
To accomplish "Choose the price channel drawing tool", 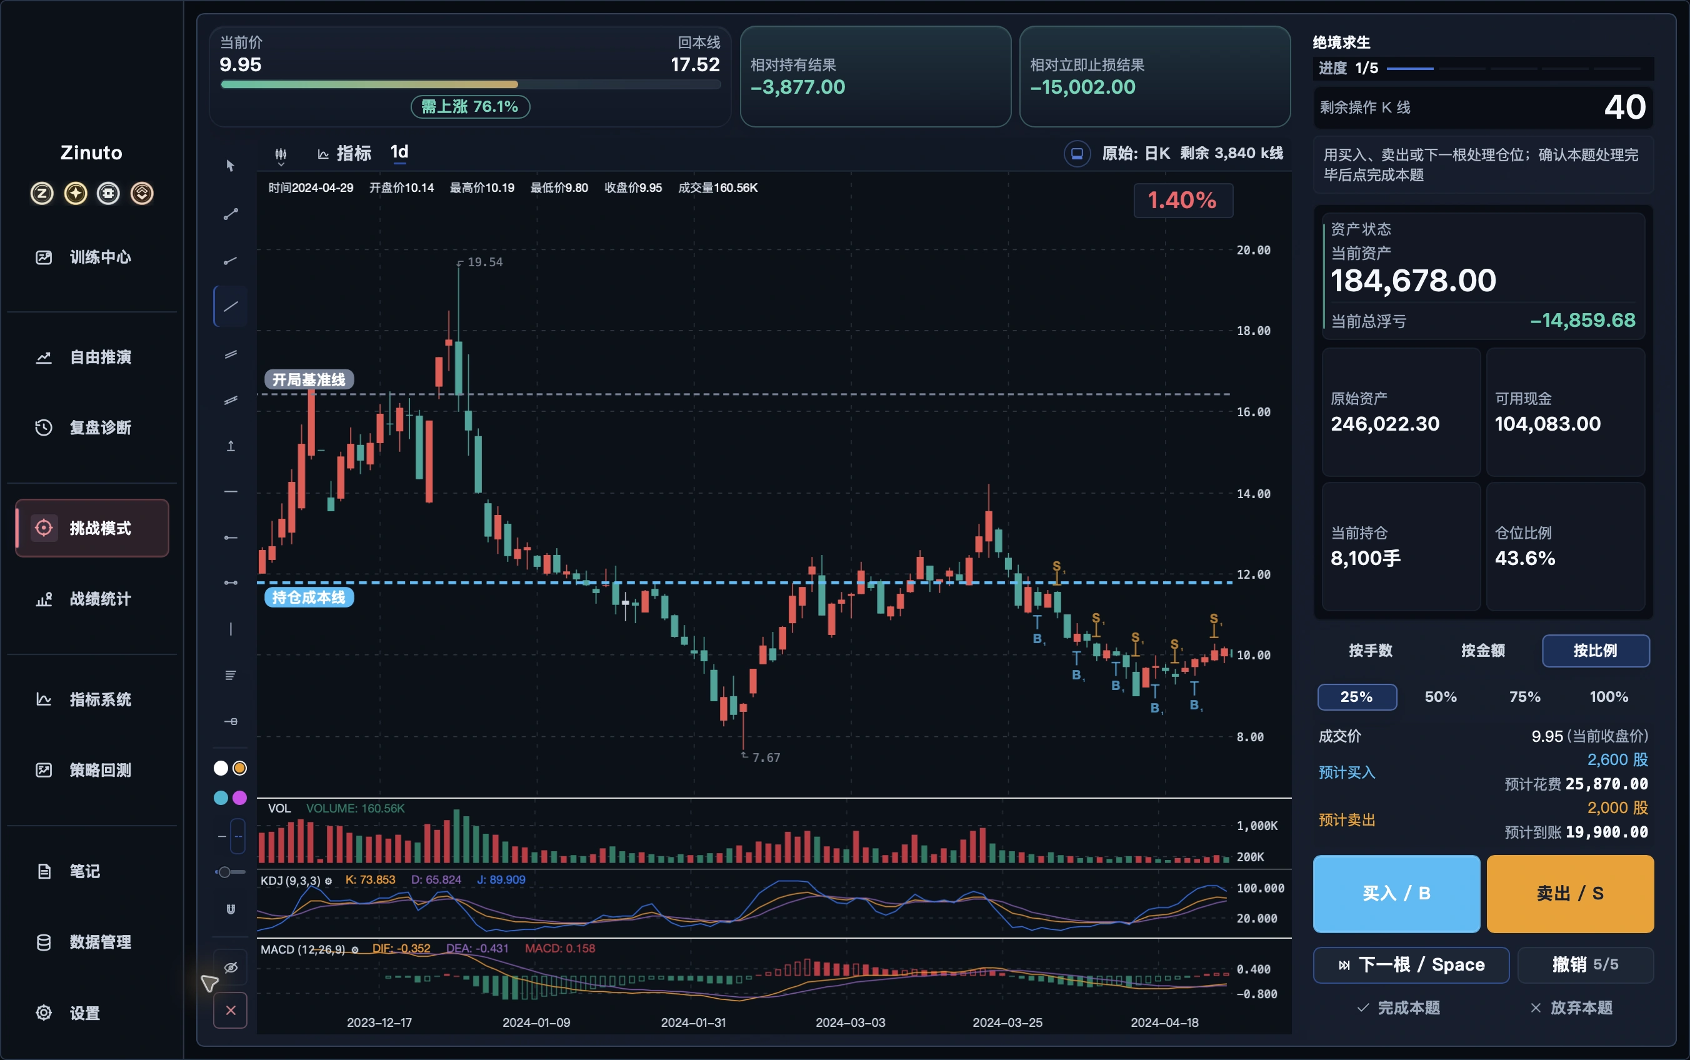I will point(230,400).
